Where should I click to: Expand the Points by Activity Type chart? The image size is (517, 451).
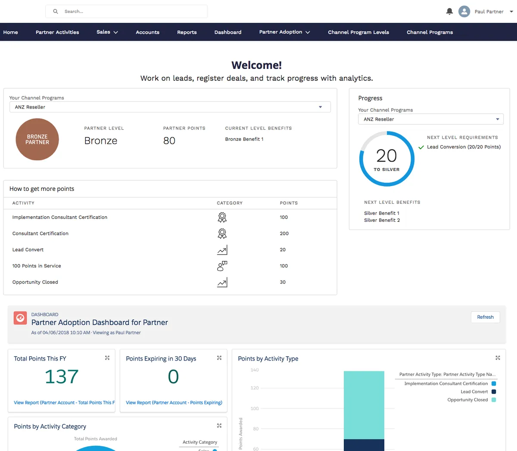pos(498,358)
